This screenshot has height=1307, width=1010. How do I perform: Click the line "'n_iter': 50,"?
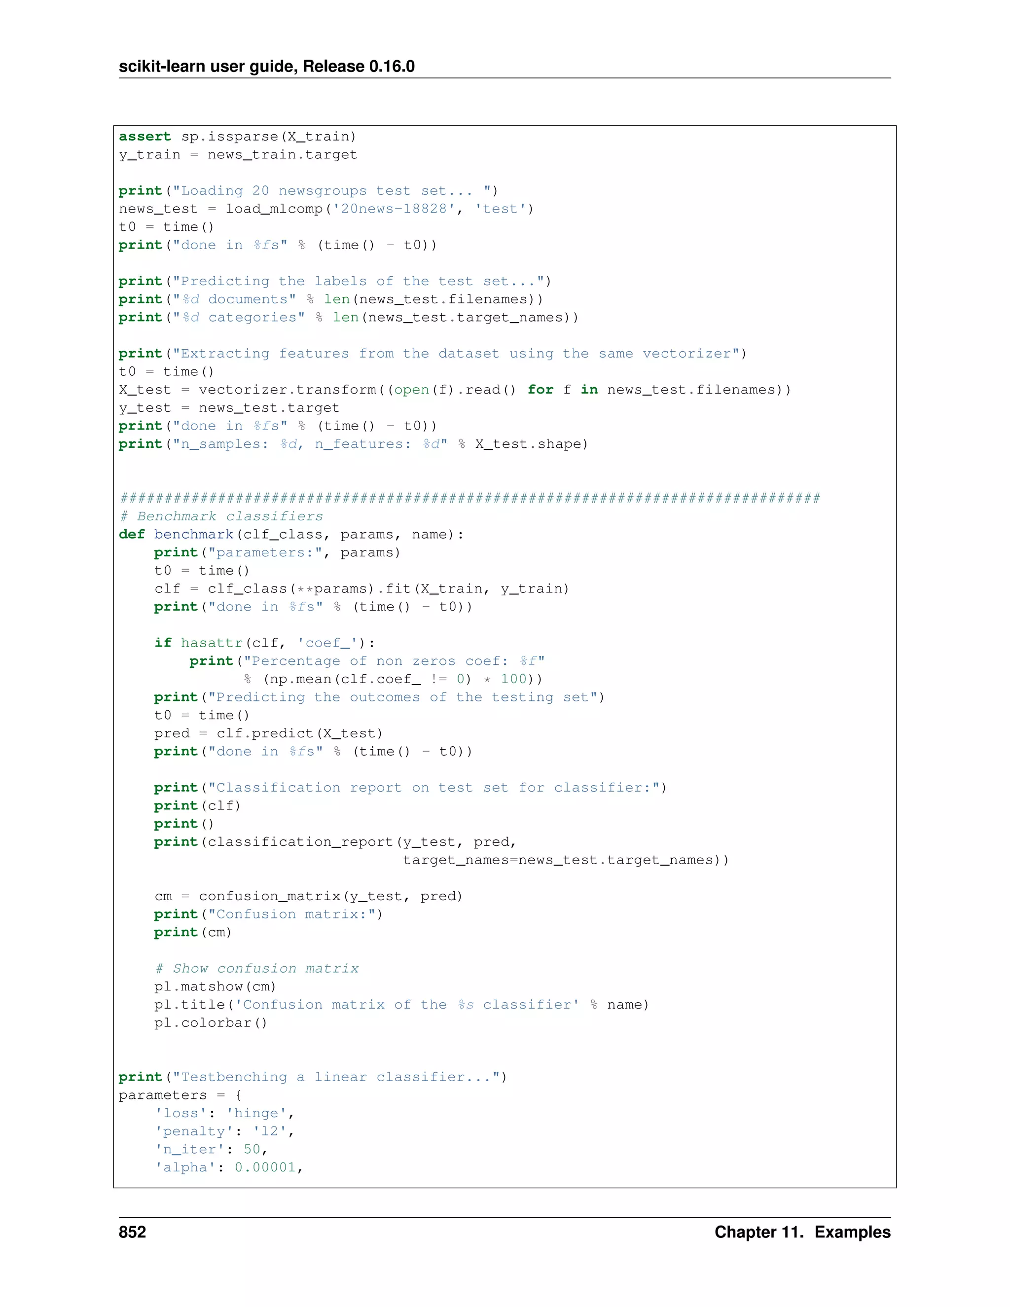(x=211, y=1150)
